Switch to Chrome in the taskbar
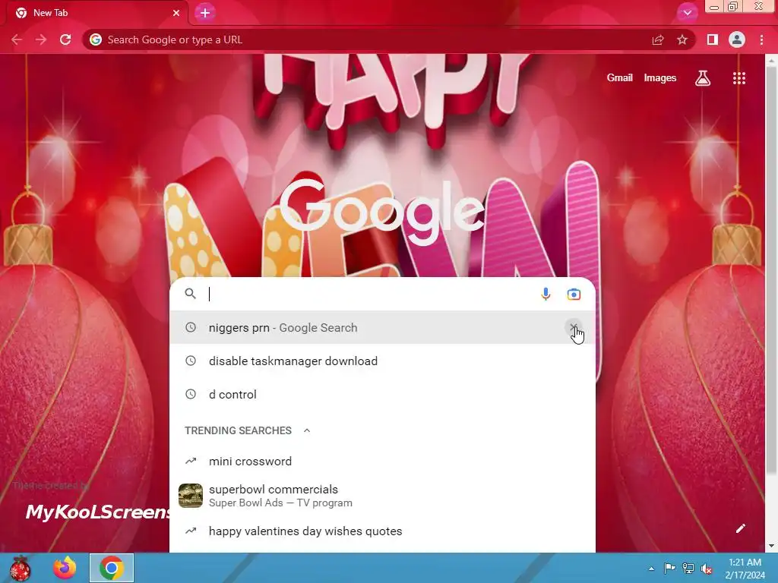This screenshot has height=583, width=778. 112,568
